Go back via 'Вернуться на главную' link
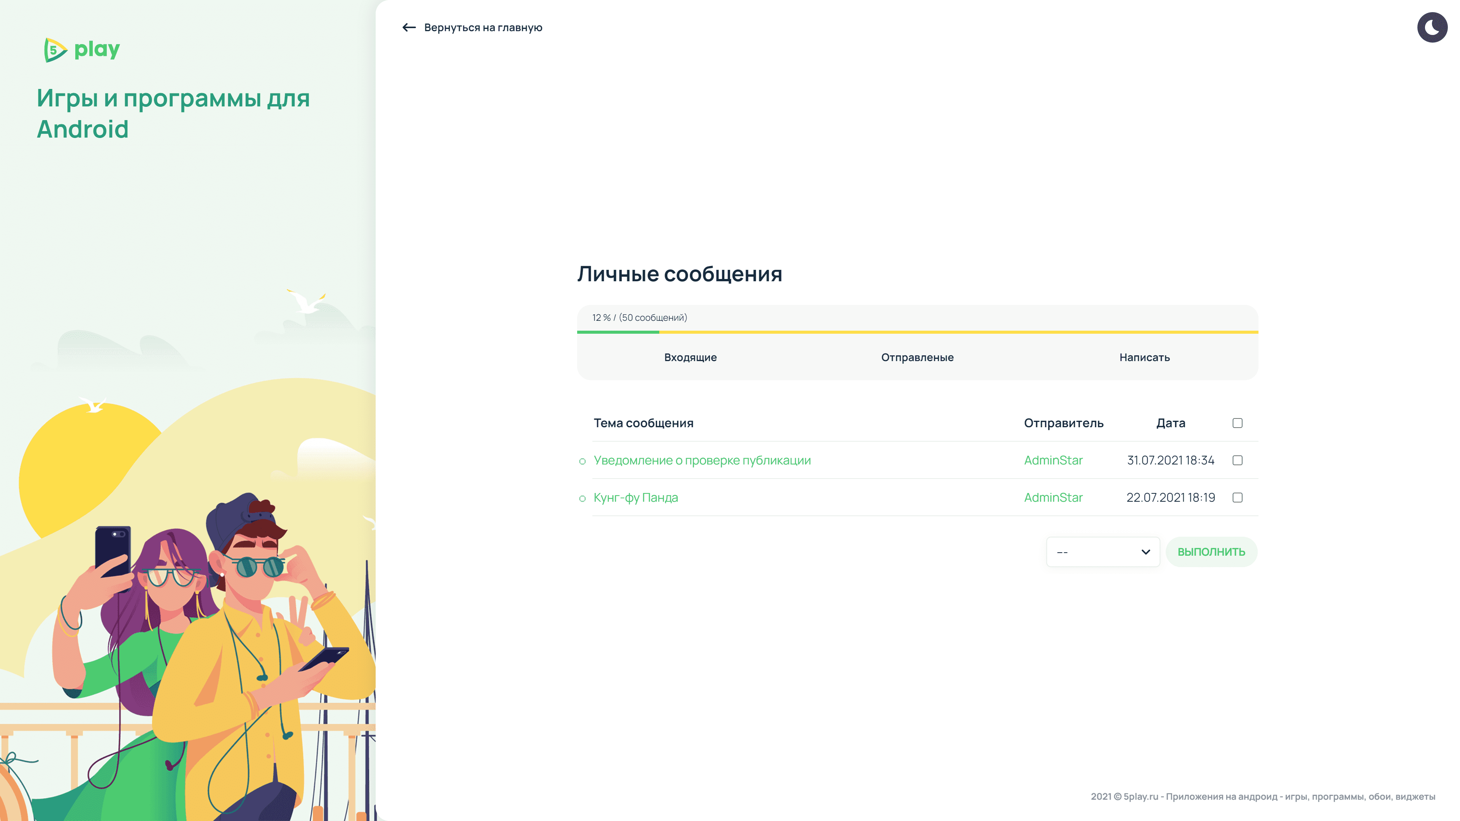 [483, 27]
